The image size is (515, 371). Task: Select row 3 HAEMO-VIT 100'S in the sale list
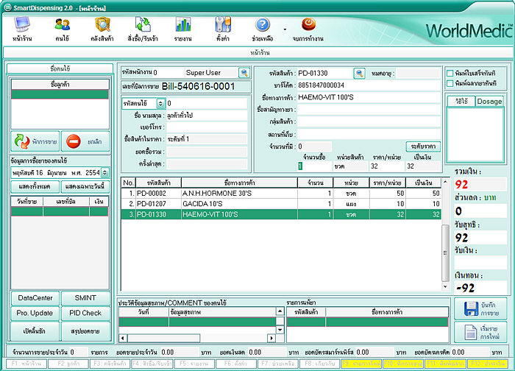pos(281,214)
